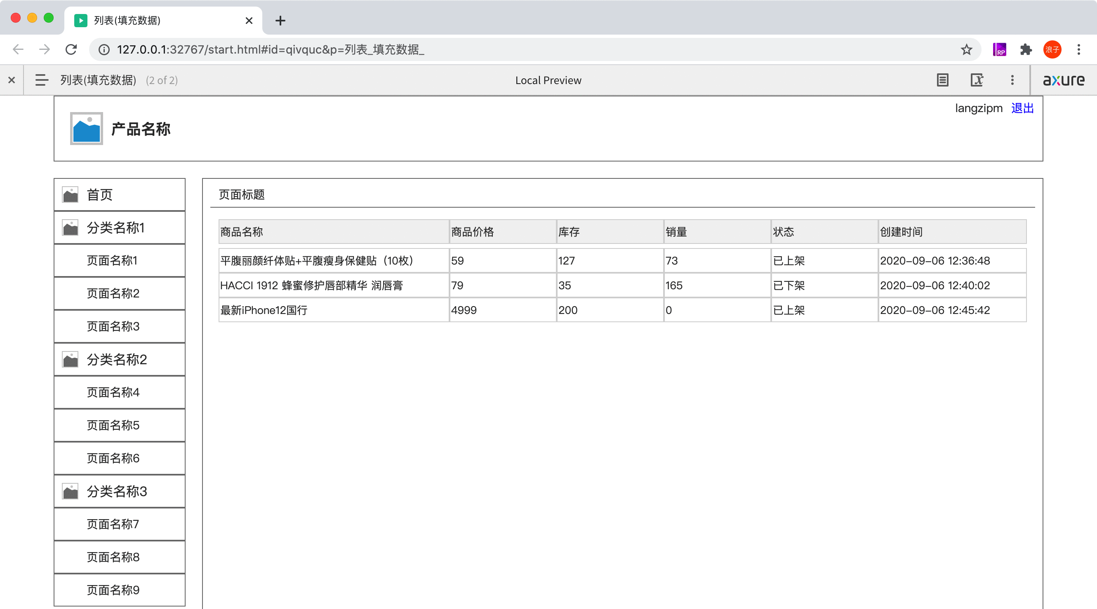Click the langzipm username

click(979, 108)
